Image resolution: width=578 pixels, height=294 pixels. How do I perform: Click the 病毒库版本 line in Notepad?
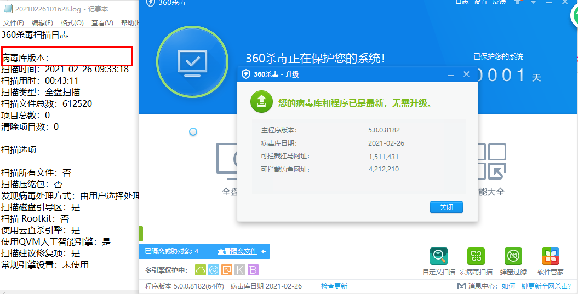coord(25,57)
